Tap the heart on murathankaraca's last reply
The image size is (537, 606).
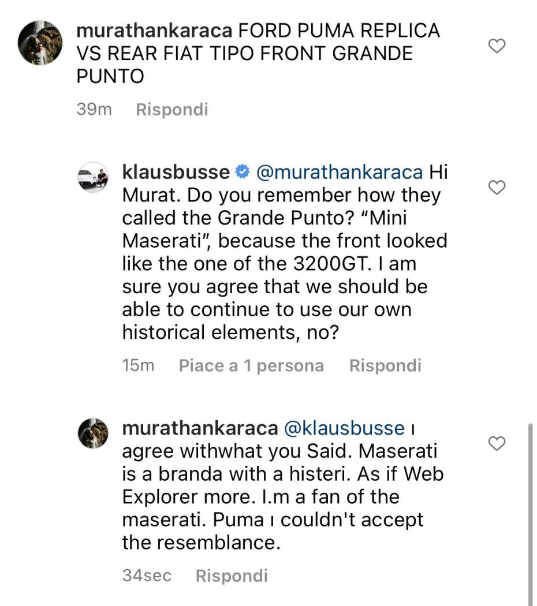[x=497, y=443]
